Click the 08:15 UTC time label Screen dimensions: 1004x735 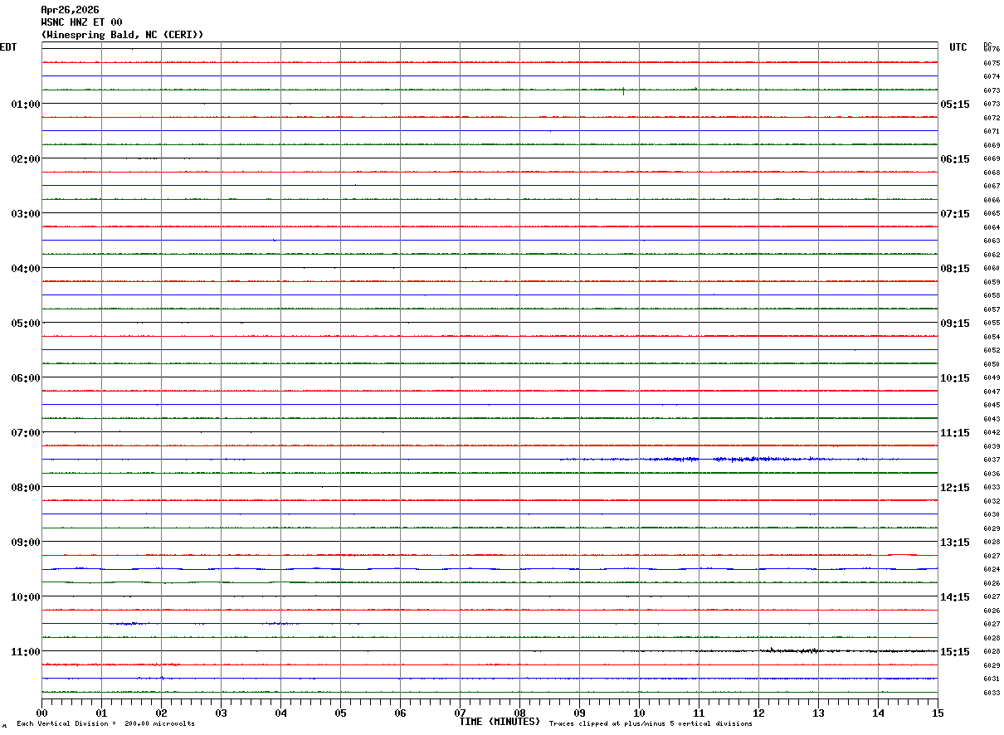pyautogui.click(x=954, y=269)
